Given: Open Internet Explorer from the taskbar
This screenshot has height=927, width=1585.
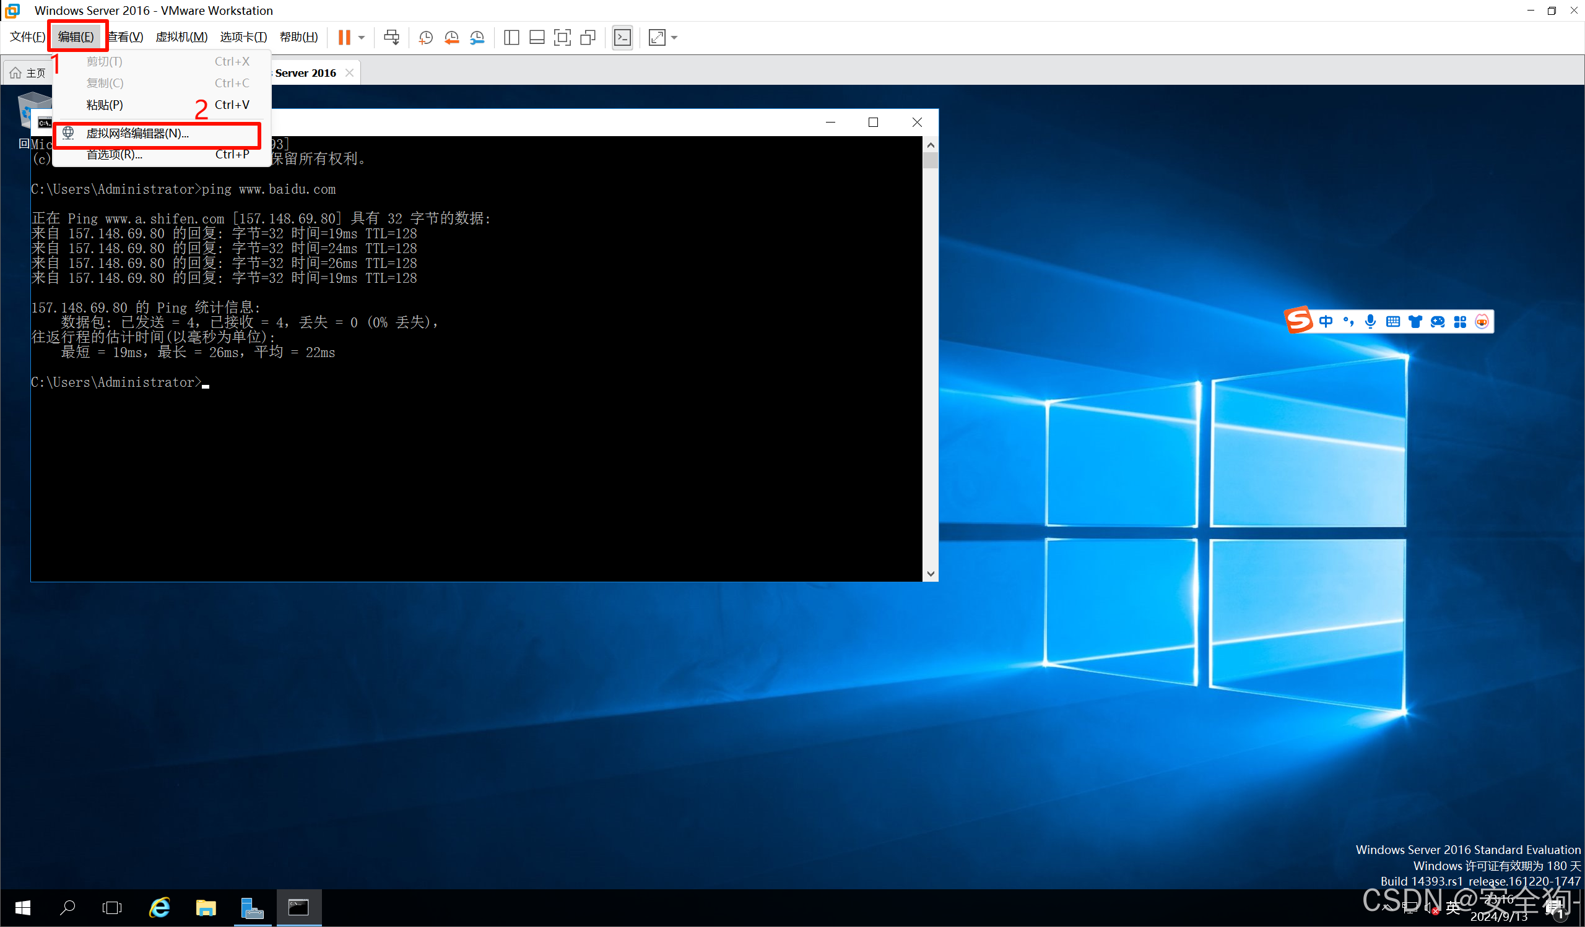Looking at the screenshot, I should point(160,908).
